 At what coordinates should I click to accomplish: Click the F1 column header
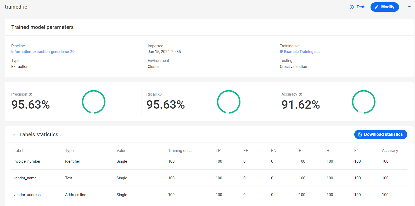tap(356, 151)
